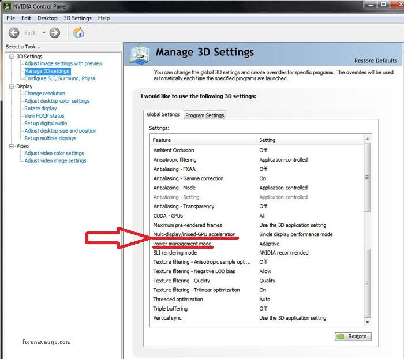This screenshot has width=404, height=359.
Task: Open Adjust desktop size and position
Action: (60, 131)
